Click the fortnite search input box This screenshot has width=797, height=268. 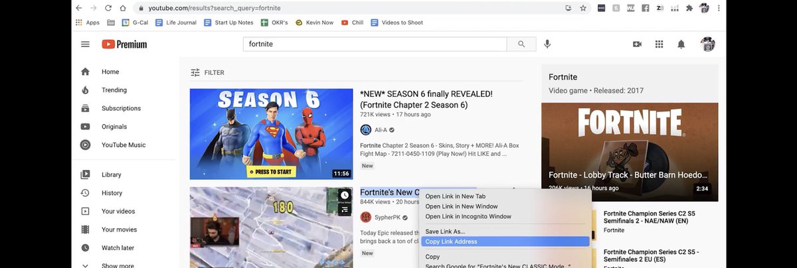pyautogui.click(x=375, y=44)
